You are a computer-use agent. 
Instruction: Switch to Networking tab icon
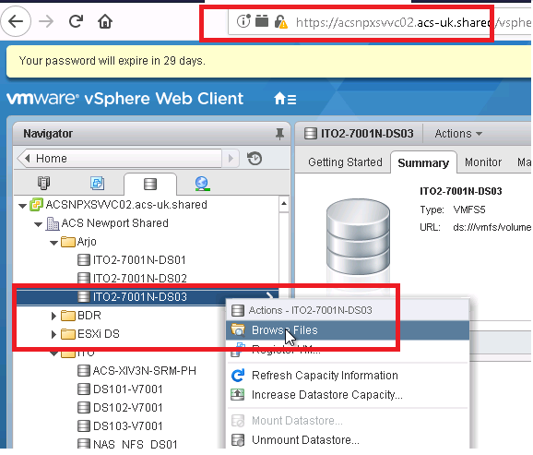pyautogui.click(x=202, y=184)
